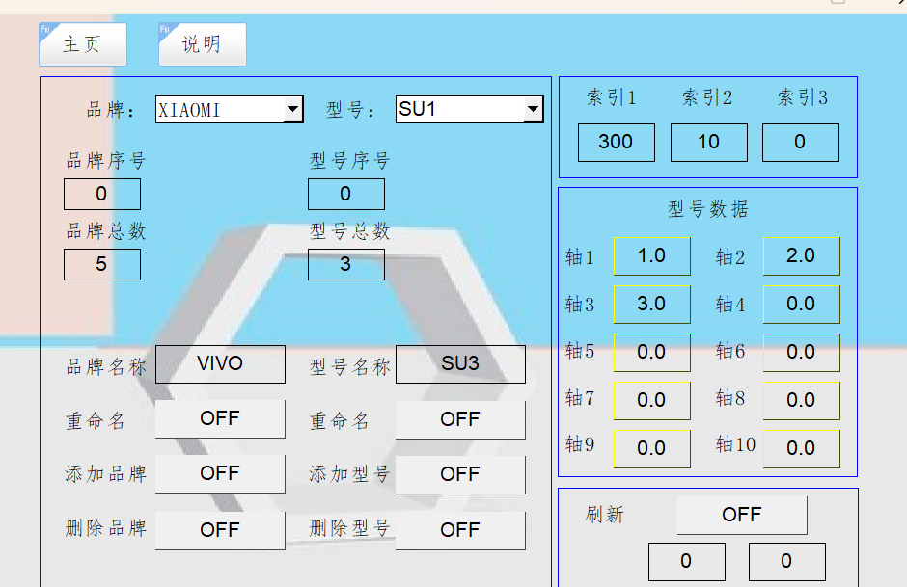
Task: Click the 说明 (Instructions) button
Action: pyautogui.click(x=202, y=44)
